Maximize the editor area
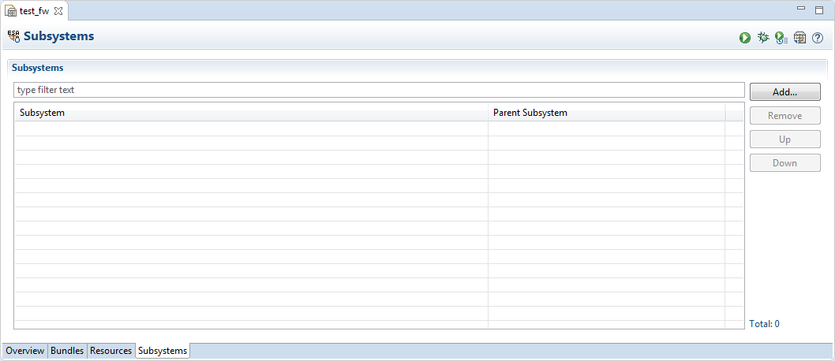 [x=819, y=9]
